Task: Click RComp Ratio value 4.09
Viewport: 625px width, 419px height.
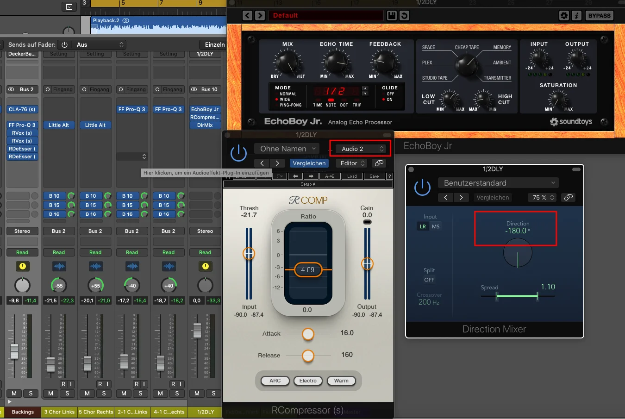Action: (x=308, y=269)
